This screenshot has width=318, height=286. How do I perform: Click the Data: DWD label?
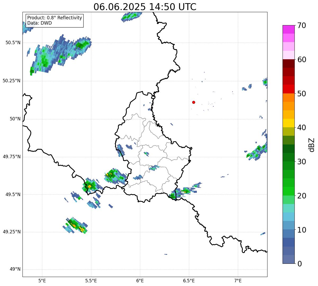39,23
